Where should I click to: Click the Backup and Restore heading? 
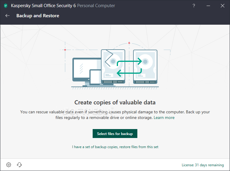tap(38, 16)
